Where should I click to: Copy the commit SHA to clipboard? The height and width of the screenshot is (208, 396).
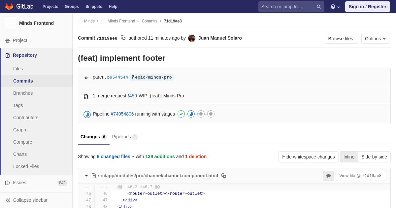point(123,38)
